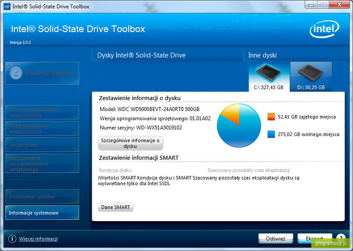Screen dimensions: 353x251
Task: Click the app icon in the title bar
Action: click(7, 6)
